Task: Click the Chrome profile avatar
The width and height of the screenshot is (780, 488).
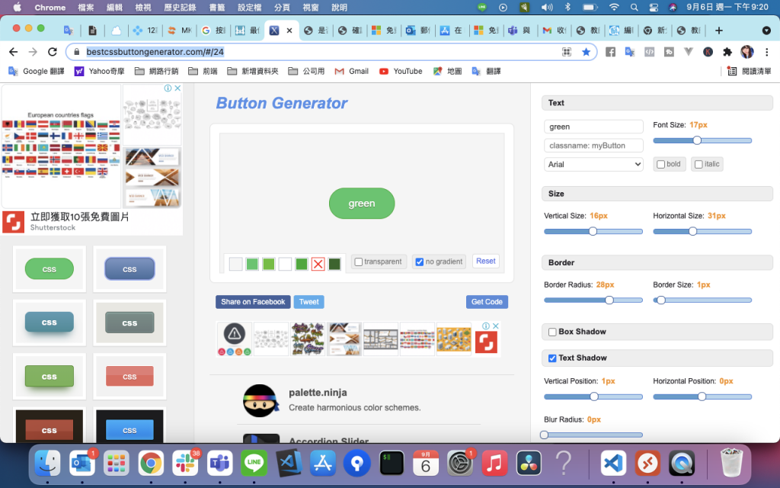Action: pyautogui.click(x=747, y=52)
